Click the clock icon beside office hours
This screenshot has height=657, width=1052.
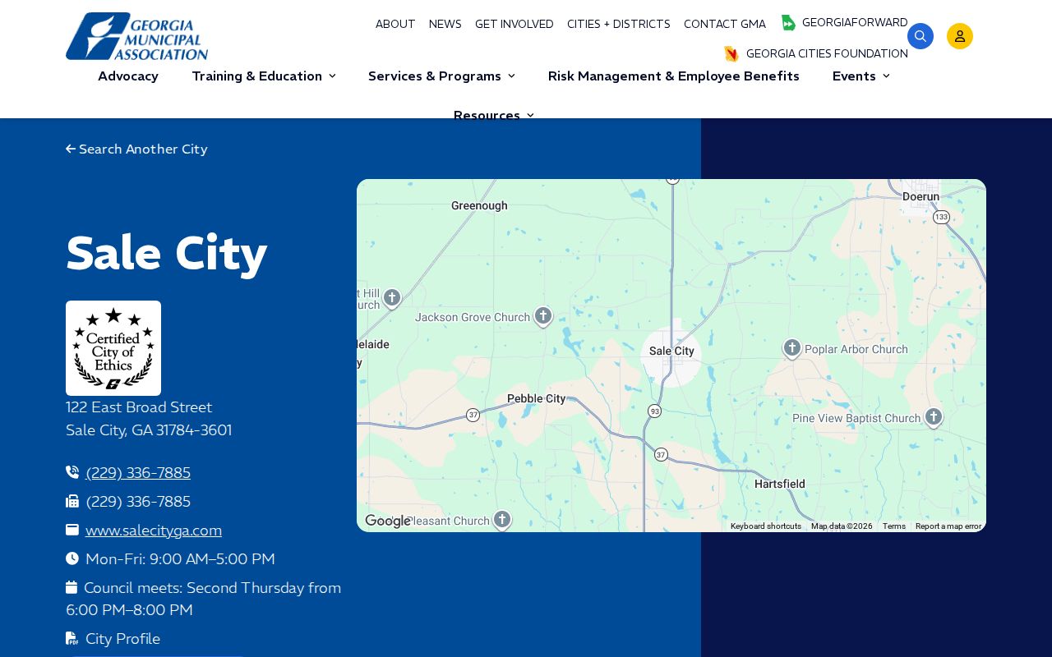pyautogui.click(x=72, y=558)
